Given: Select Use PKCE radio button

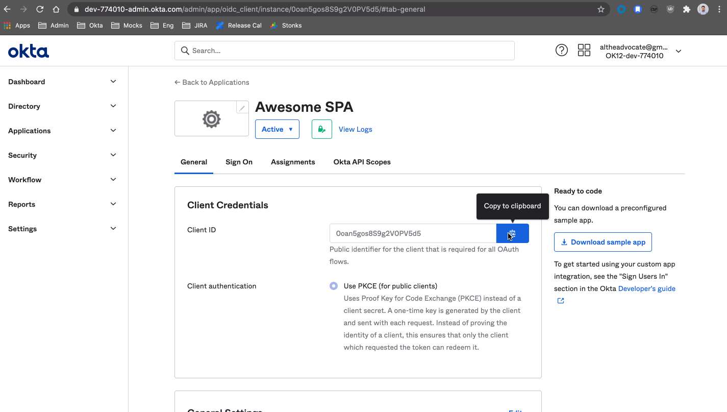Looking at the screenshot, I should pos(334,286).
